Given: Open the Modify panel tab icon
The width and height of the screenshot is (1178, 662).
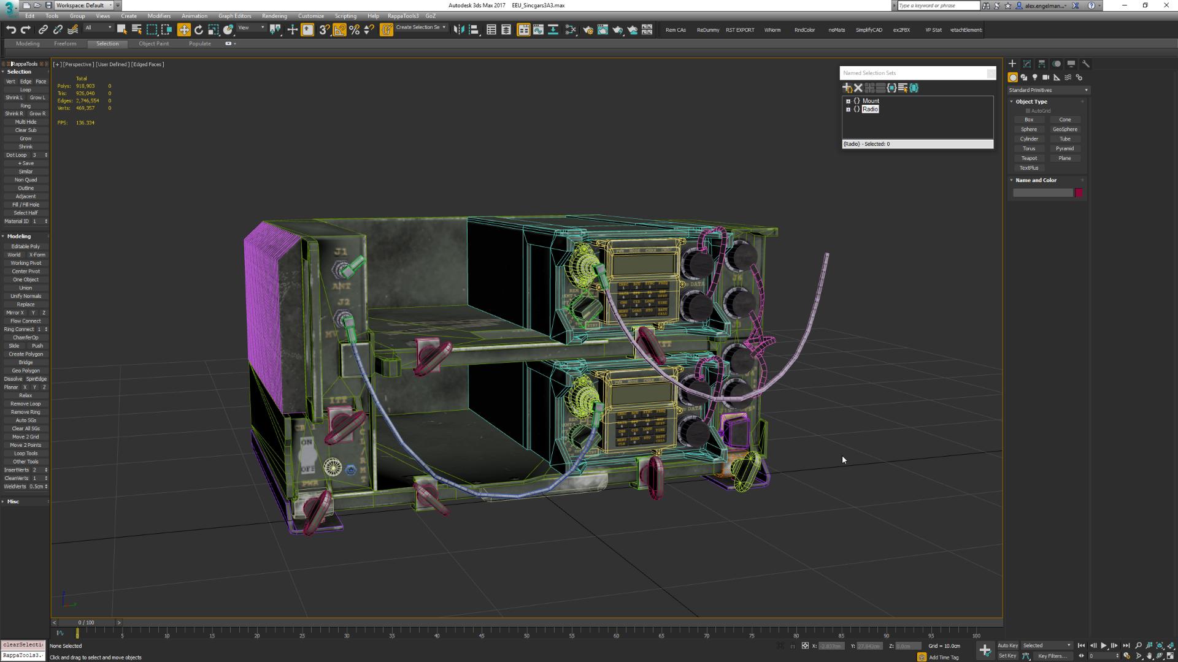Looking at the screenshot, I should (x=1027, y=64).
